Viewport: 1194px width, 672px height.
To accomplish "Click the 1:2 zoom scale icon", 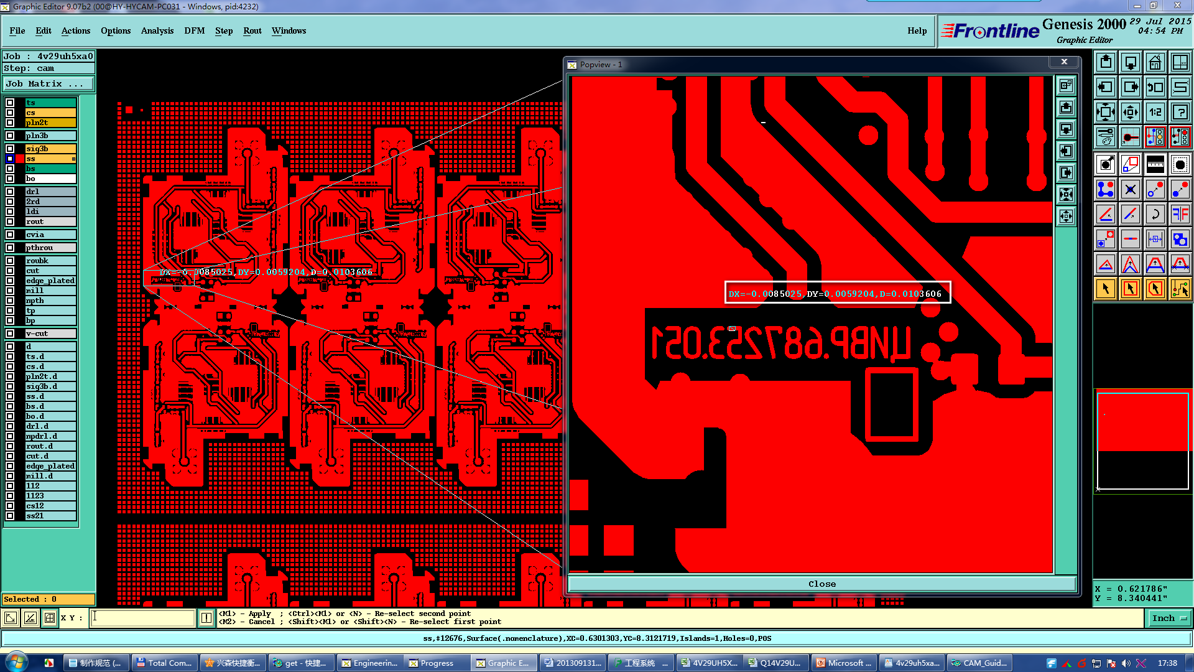I will 1155,112.
